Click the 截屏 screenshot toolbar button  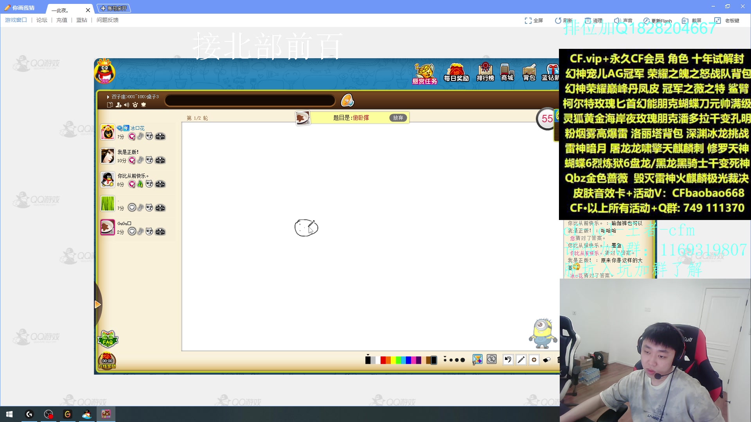692,21
